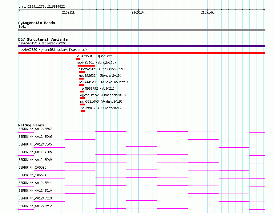Open transcript ESRRG|NM_001243513

35,198
